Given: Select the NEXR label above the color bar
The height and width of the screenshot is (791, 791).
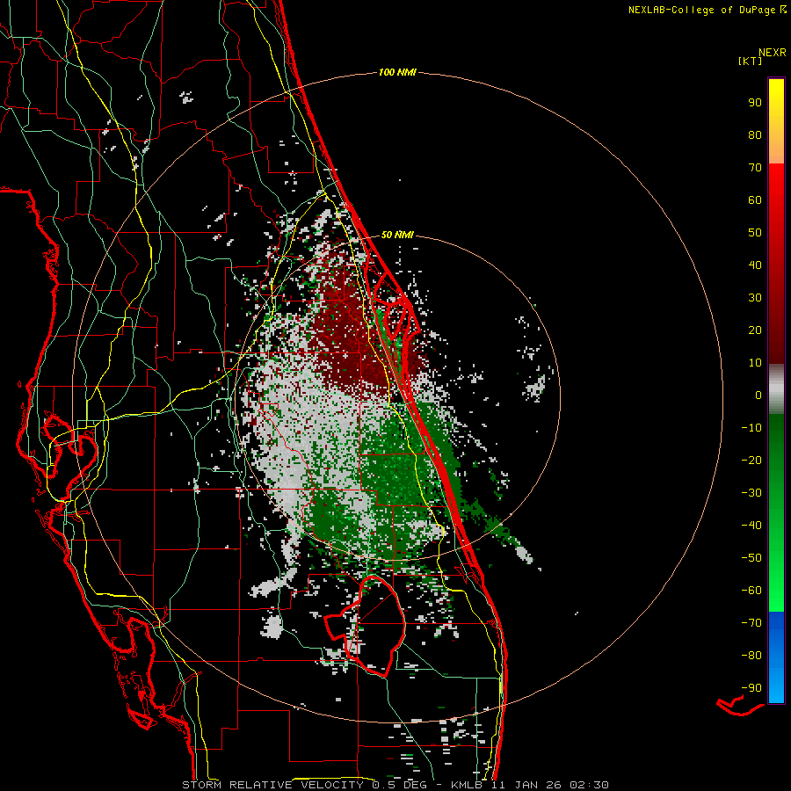Looking at the screenshot, I should point(773,53).
